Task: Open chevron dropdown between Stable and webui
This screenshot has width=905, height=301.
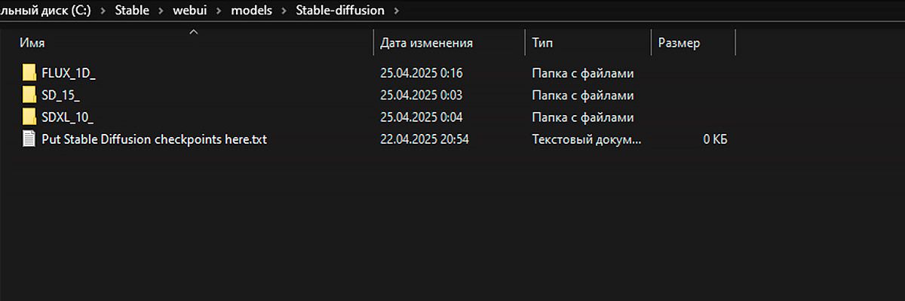Action: (x=162, y=11)
